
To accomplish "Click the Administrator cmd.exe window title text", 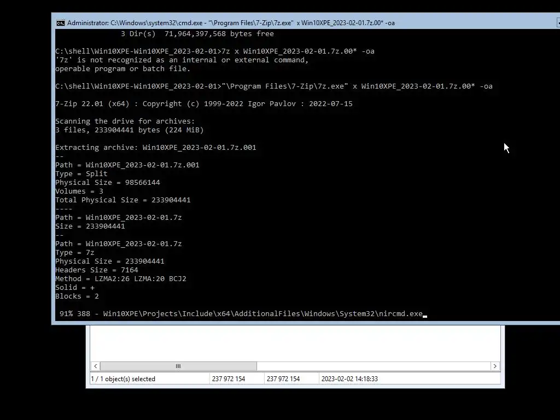I will (231, 23).
